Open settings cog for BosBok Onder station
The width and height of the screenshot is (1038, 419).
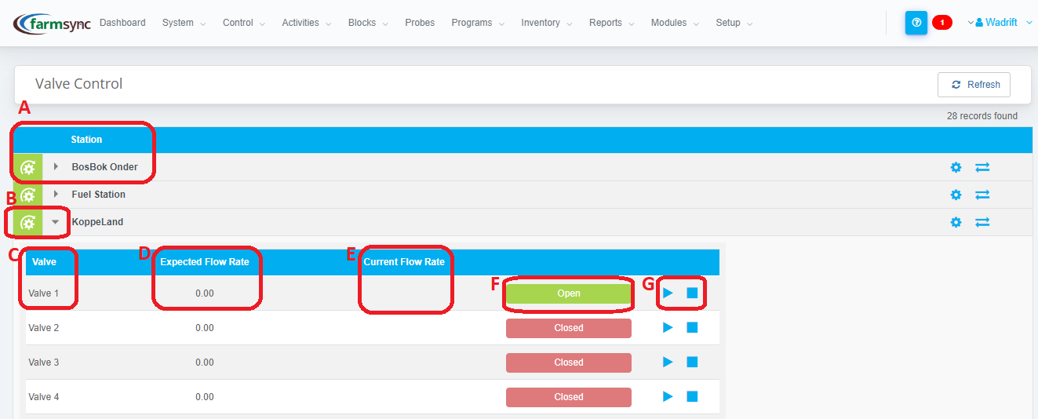[x=956, y=167]
